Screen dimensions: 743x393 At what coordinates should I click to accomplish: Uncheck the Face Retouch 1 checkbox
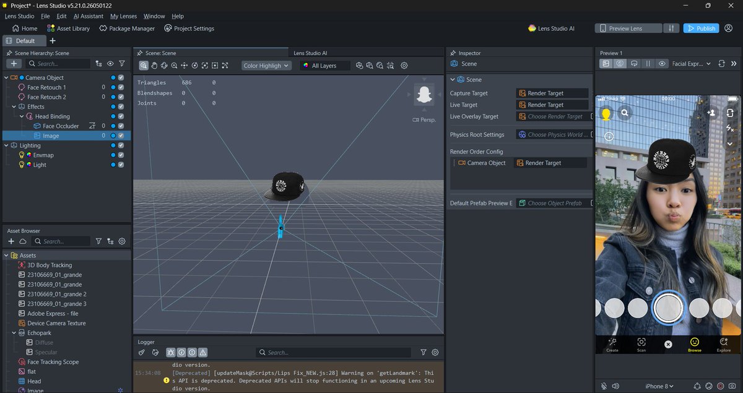(121, 87)
